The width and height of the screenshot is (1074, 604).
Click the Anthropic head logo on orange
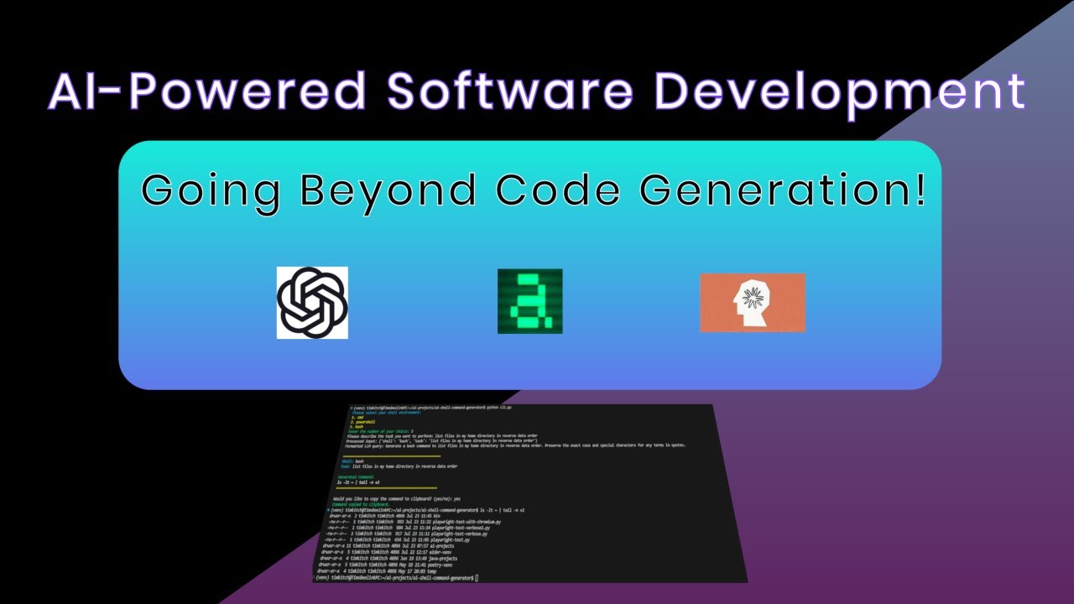753,302
